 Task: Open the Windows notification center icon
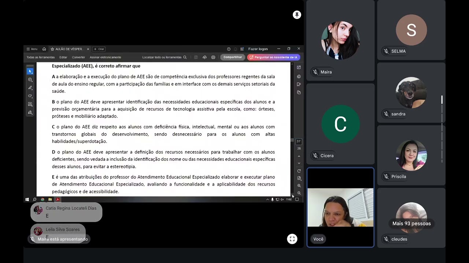click(x=297, y=199)
